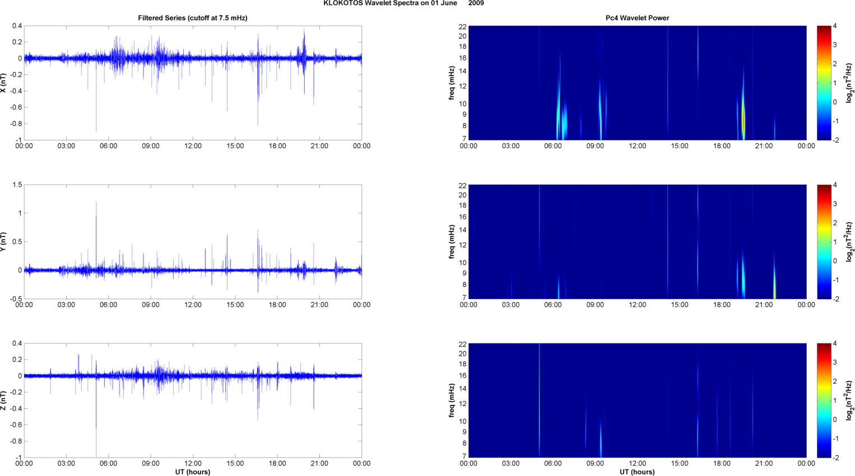Click the "-0.2" tick on the Z (nT) axis
This screenshot has width=855, height=476.
pos(16,392)
